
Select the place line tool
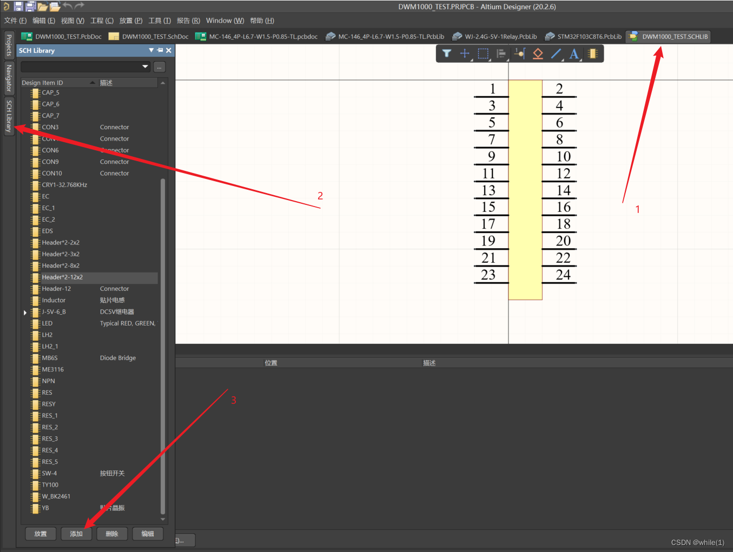[x=556, y=54]
